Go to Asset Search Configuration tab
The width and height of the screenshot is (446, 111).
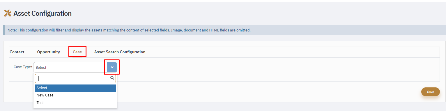point(120,52)
